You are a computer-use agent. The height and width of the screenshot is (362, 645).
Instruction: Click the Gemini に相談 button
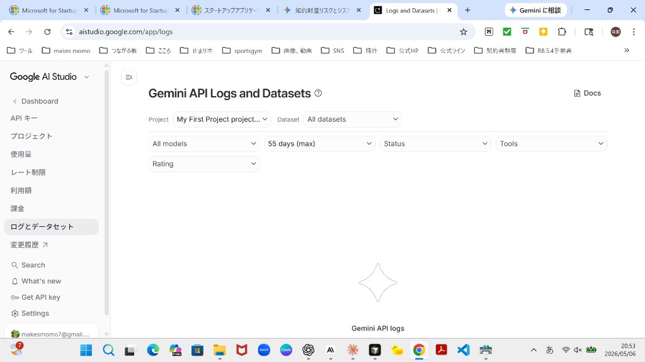(x=535, y=10)
